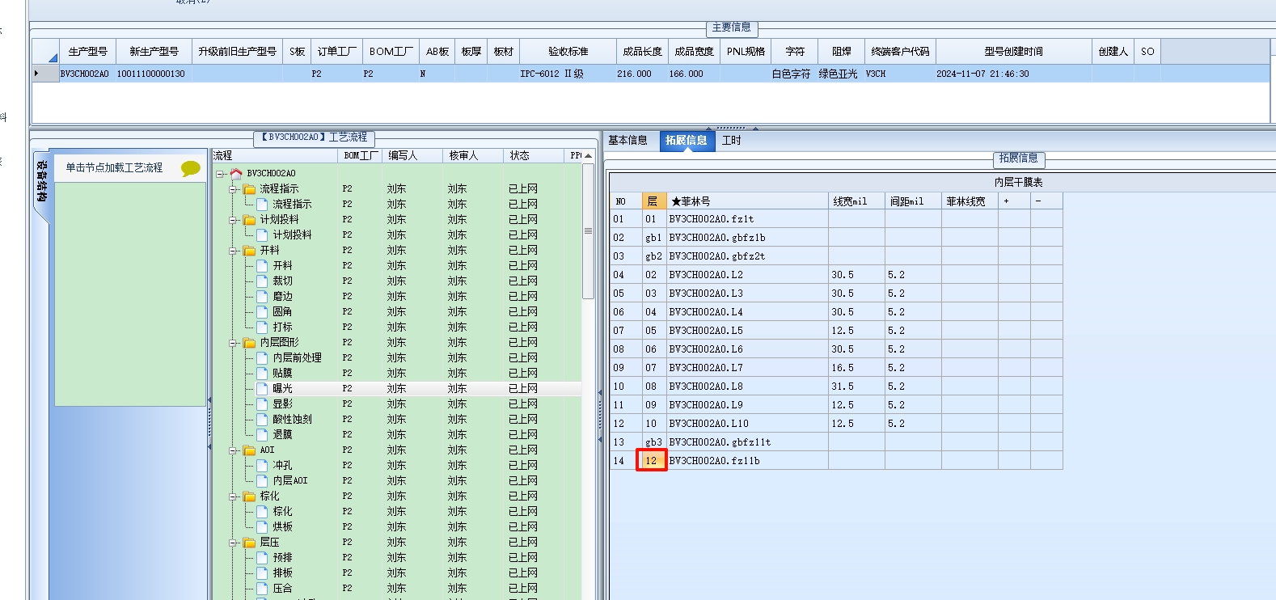The width and height of the screenshot is (1276, 600).
Task: Click the 棕化 folder icon
Action: tap(249, 496)
